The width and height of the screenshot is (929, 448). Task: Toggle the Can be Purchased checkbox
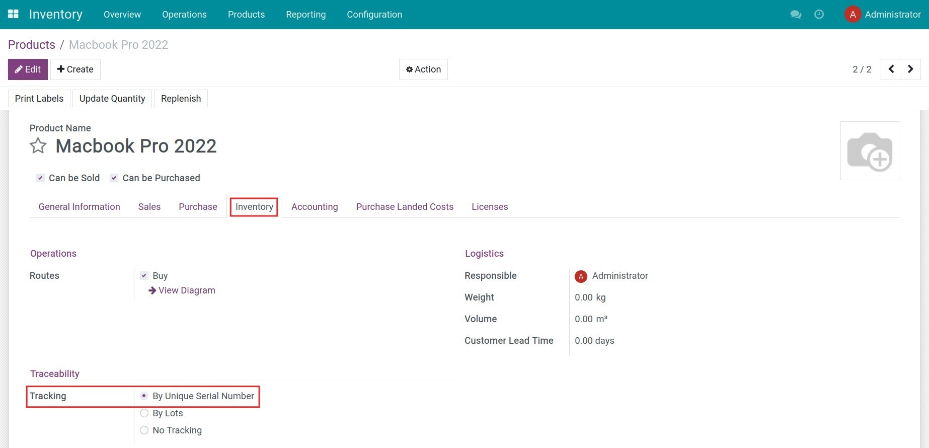pyautogui.click(x=114, y=178)
